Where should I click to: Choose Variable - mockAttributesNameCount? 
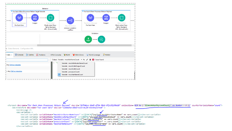coord(75,63)
